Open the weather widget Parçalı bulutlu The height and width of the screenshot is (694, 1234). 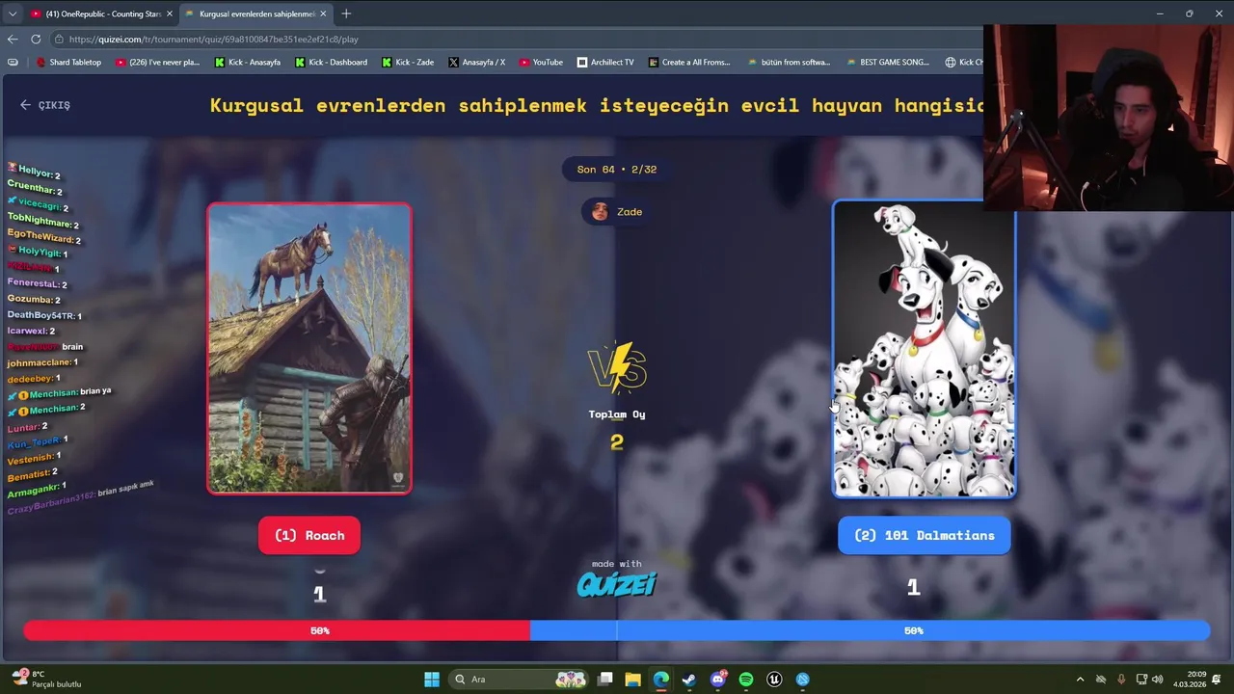coord(47,680)
